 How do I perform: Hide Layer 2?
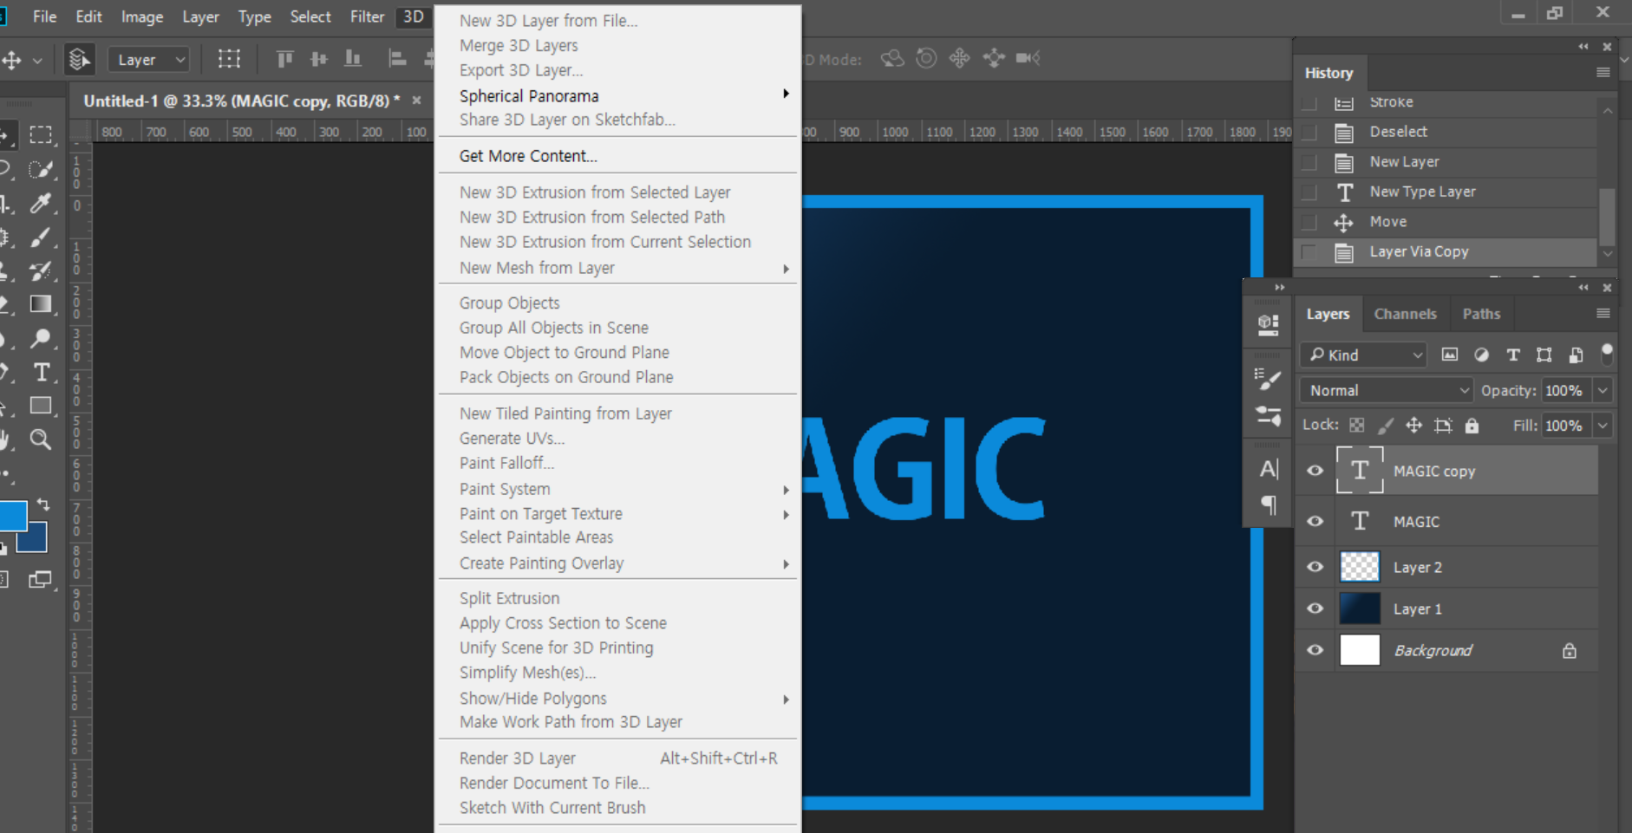(1315, 567)
